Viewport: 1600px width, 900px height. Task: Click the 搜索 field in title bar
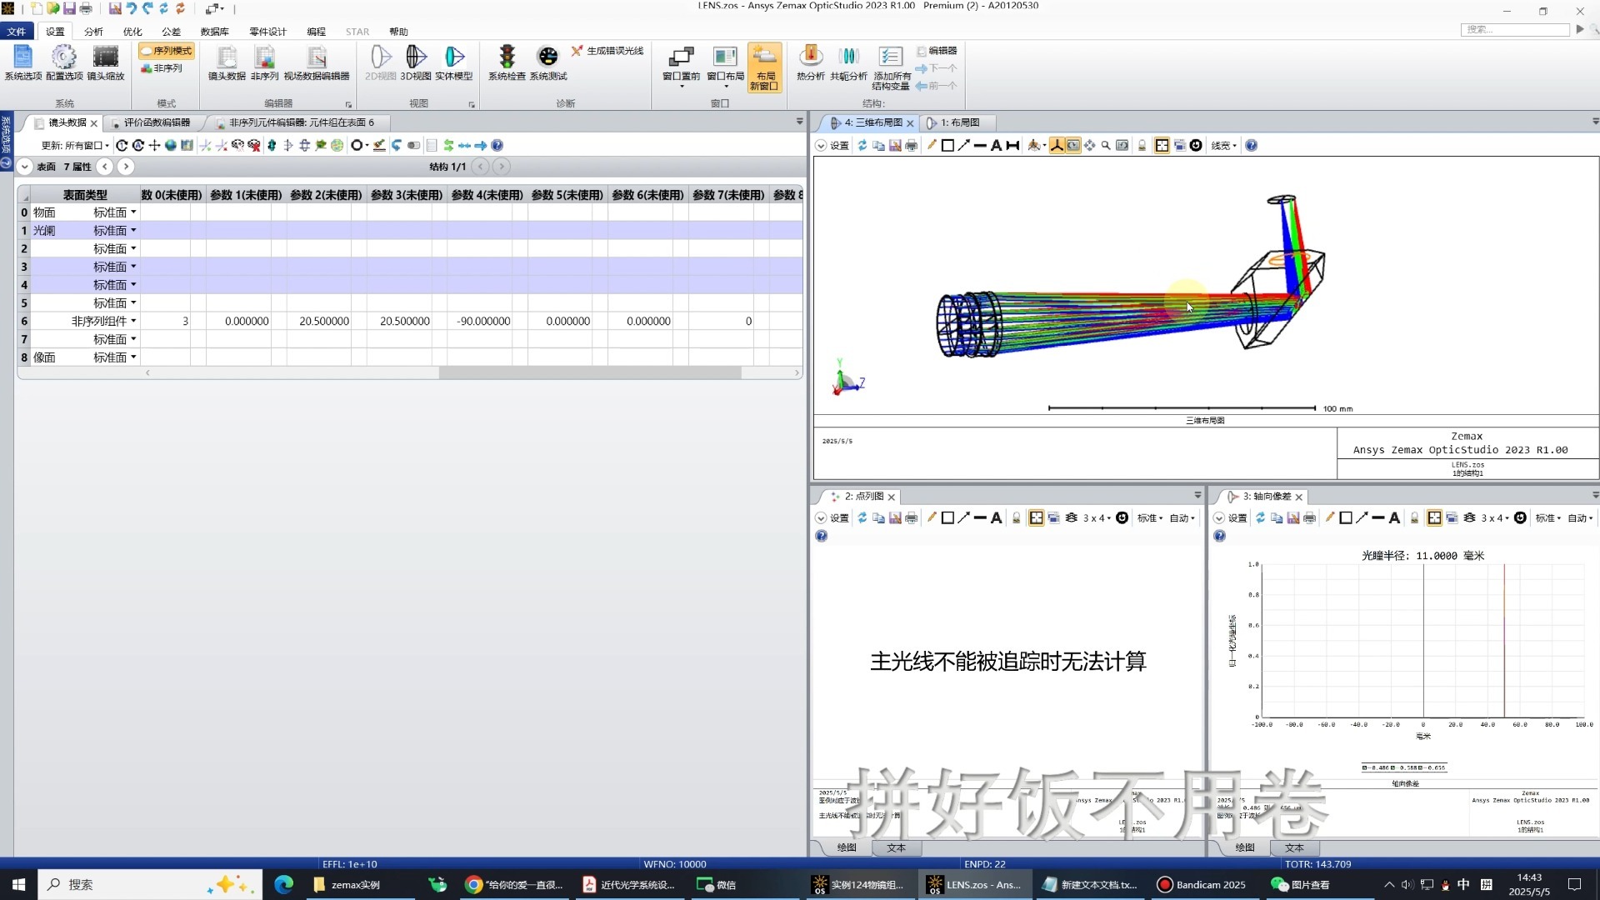point(1515,28)
